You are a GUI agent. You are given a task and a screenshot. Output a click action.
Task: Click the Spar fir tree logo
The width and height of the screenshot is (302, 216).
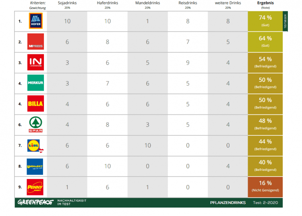tap(35, 125)
